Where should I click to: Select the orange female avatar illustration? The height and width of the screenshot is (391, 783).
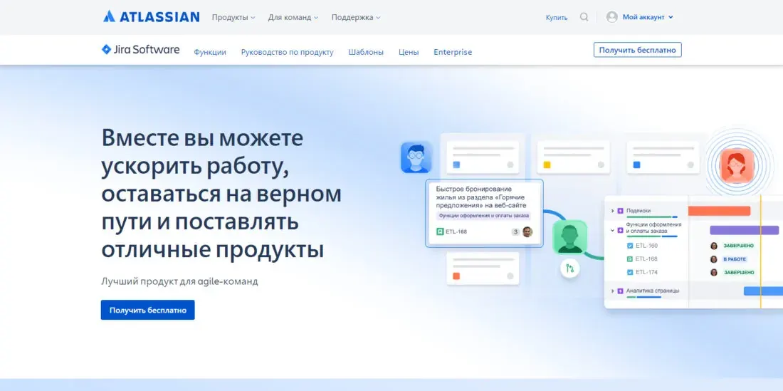coord(737,165)
